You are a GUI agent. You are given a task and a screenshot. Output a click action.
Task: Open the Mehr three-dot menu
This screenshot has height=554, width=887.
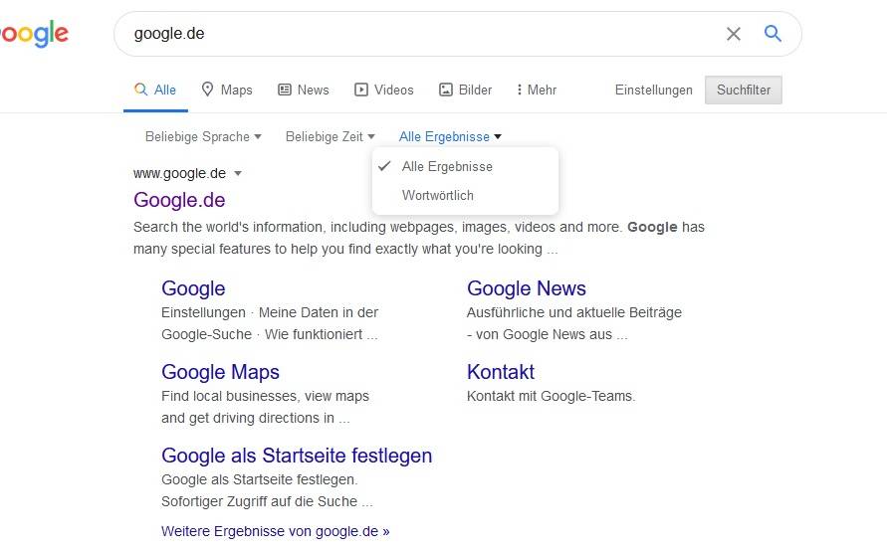(x=536, y=90)
